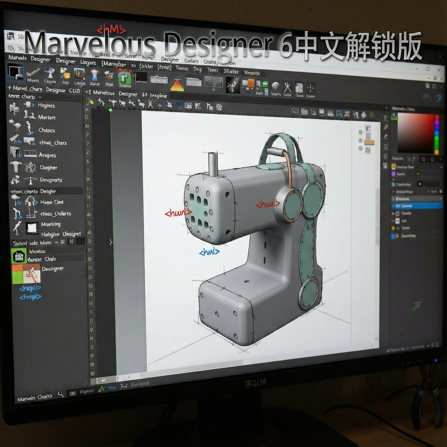447x447 pixels.
Task: Expand the Tiarde layer triangle
Action: point(393,213)
